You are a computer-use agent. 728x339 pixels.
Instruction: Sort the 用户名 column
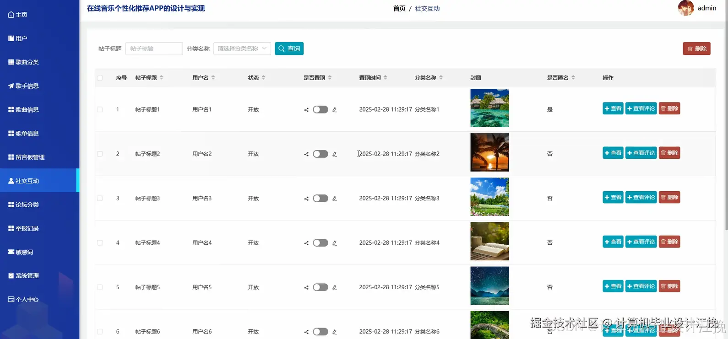[x=213, y=78]
